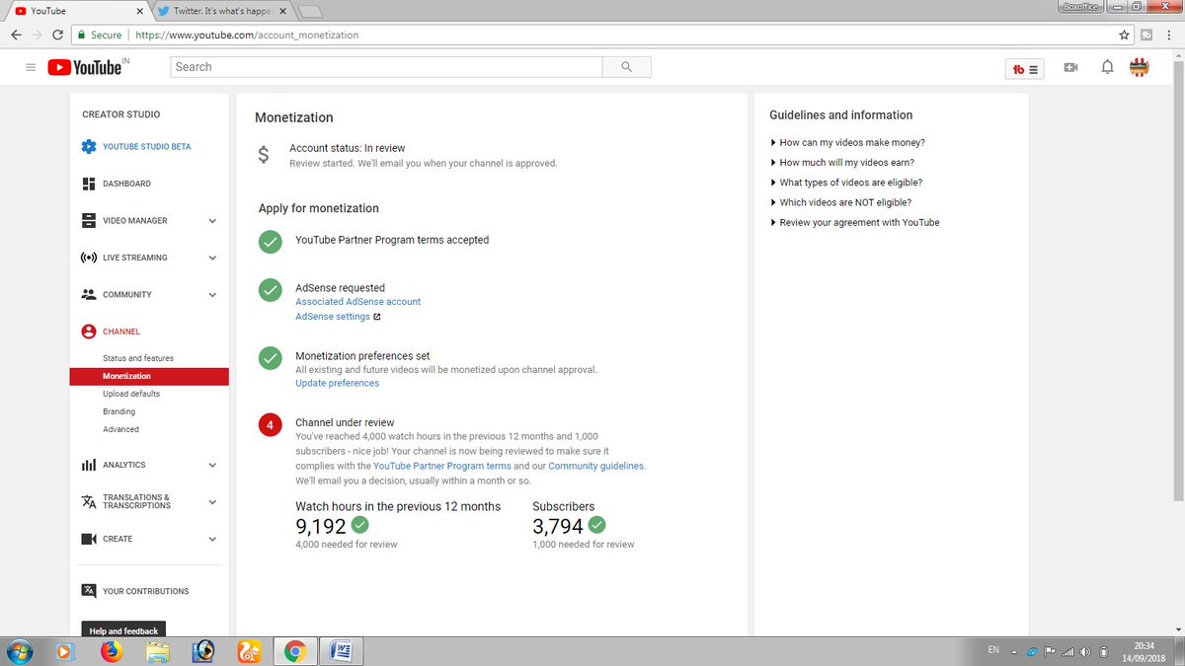Expand 'How much will my videos earn?'
The width and height of the screenshot is (1185, 666).
click(841, 163)
